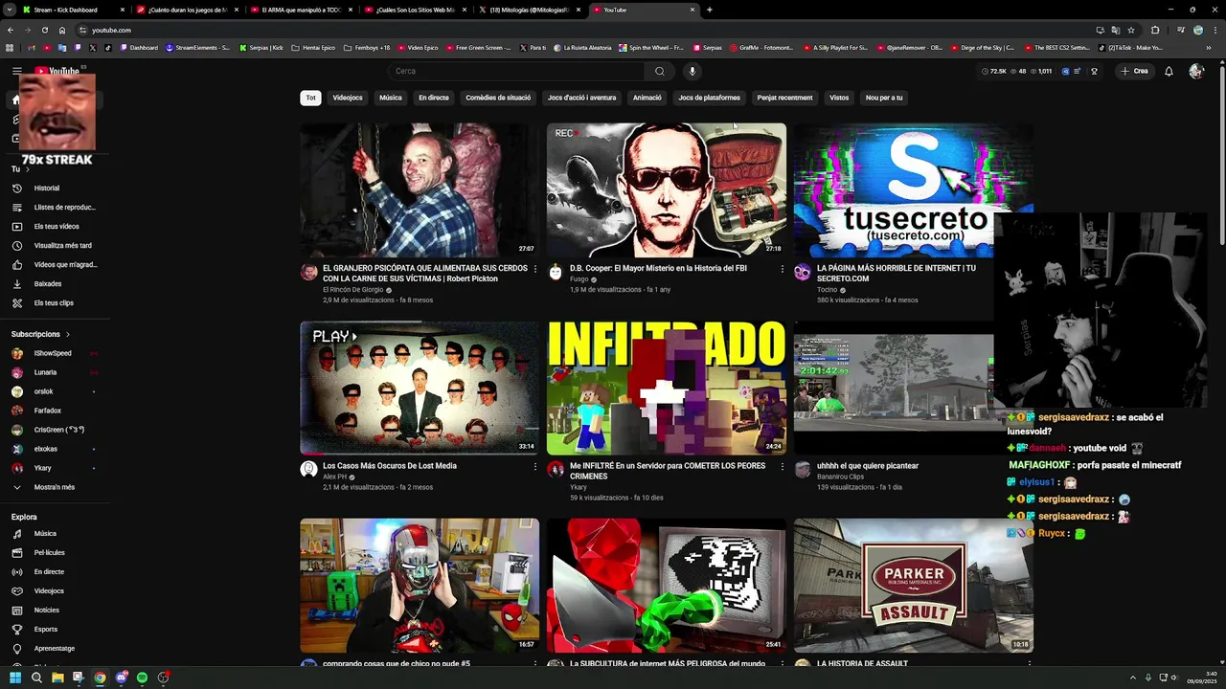
Task: Open Farfadox subscription channel
Action: [x=56, y=411]
